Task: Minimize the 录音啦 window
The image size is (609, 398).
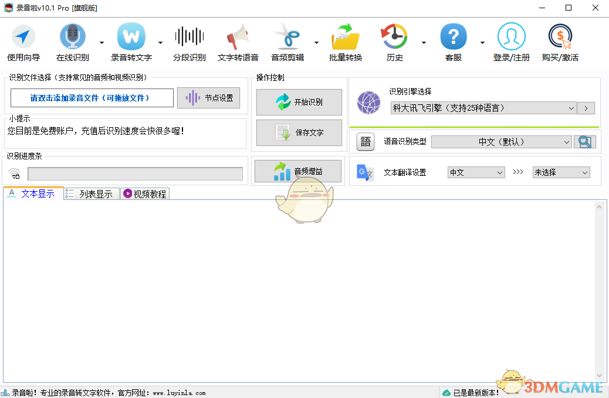Action: click(542, 8)
